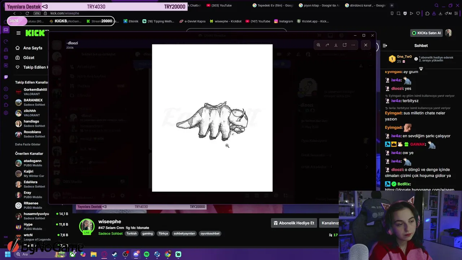Click Sadece Sohbet category link
Image resolution: width=462 pixels, height=260 pixels.
110,234
